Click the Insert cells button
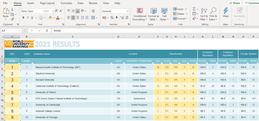This screenshot has width=259, height=121. [180, 9]
